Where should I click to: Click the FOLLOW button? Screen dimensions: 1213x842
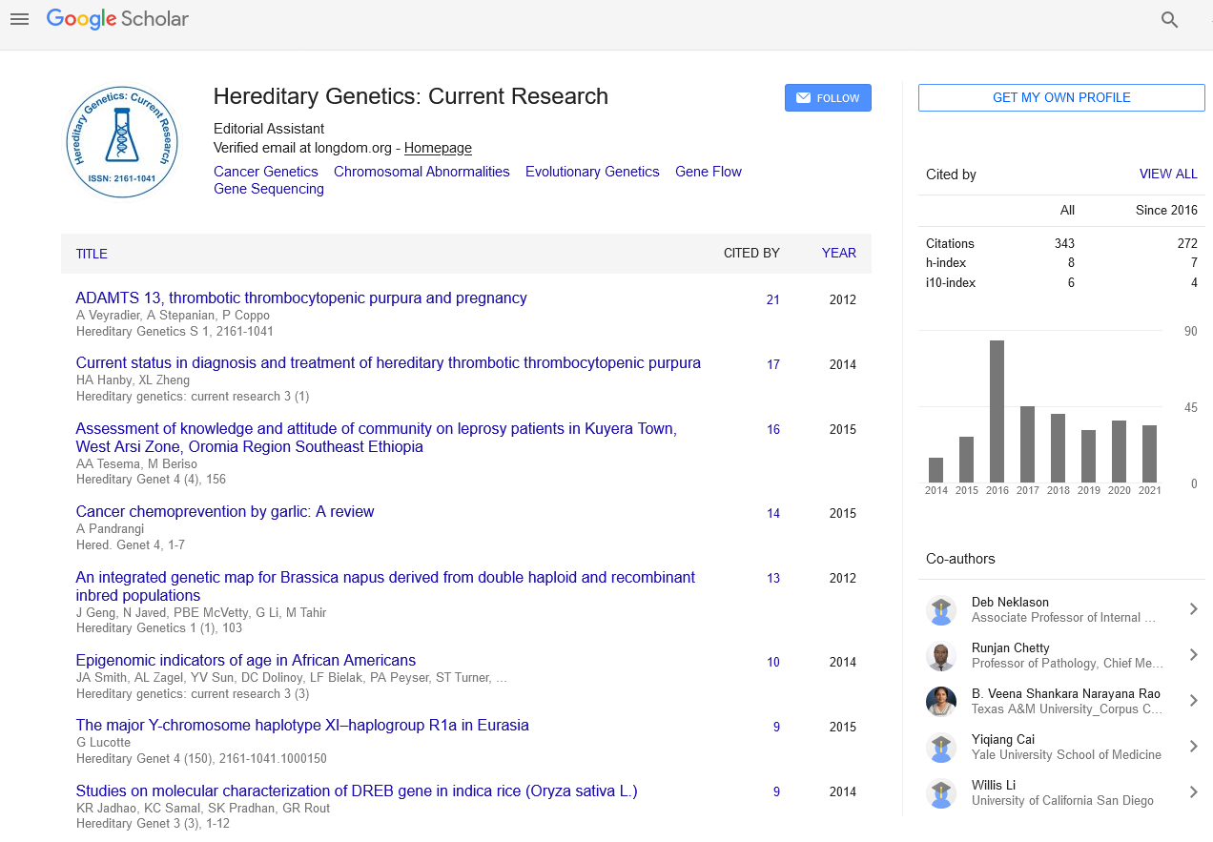[x=828, y=98]
